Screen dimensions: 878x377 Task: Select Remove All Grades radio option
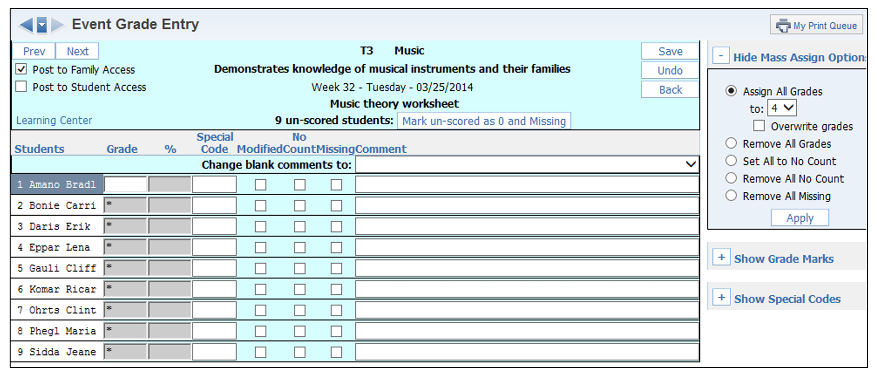tap(731, 143)
